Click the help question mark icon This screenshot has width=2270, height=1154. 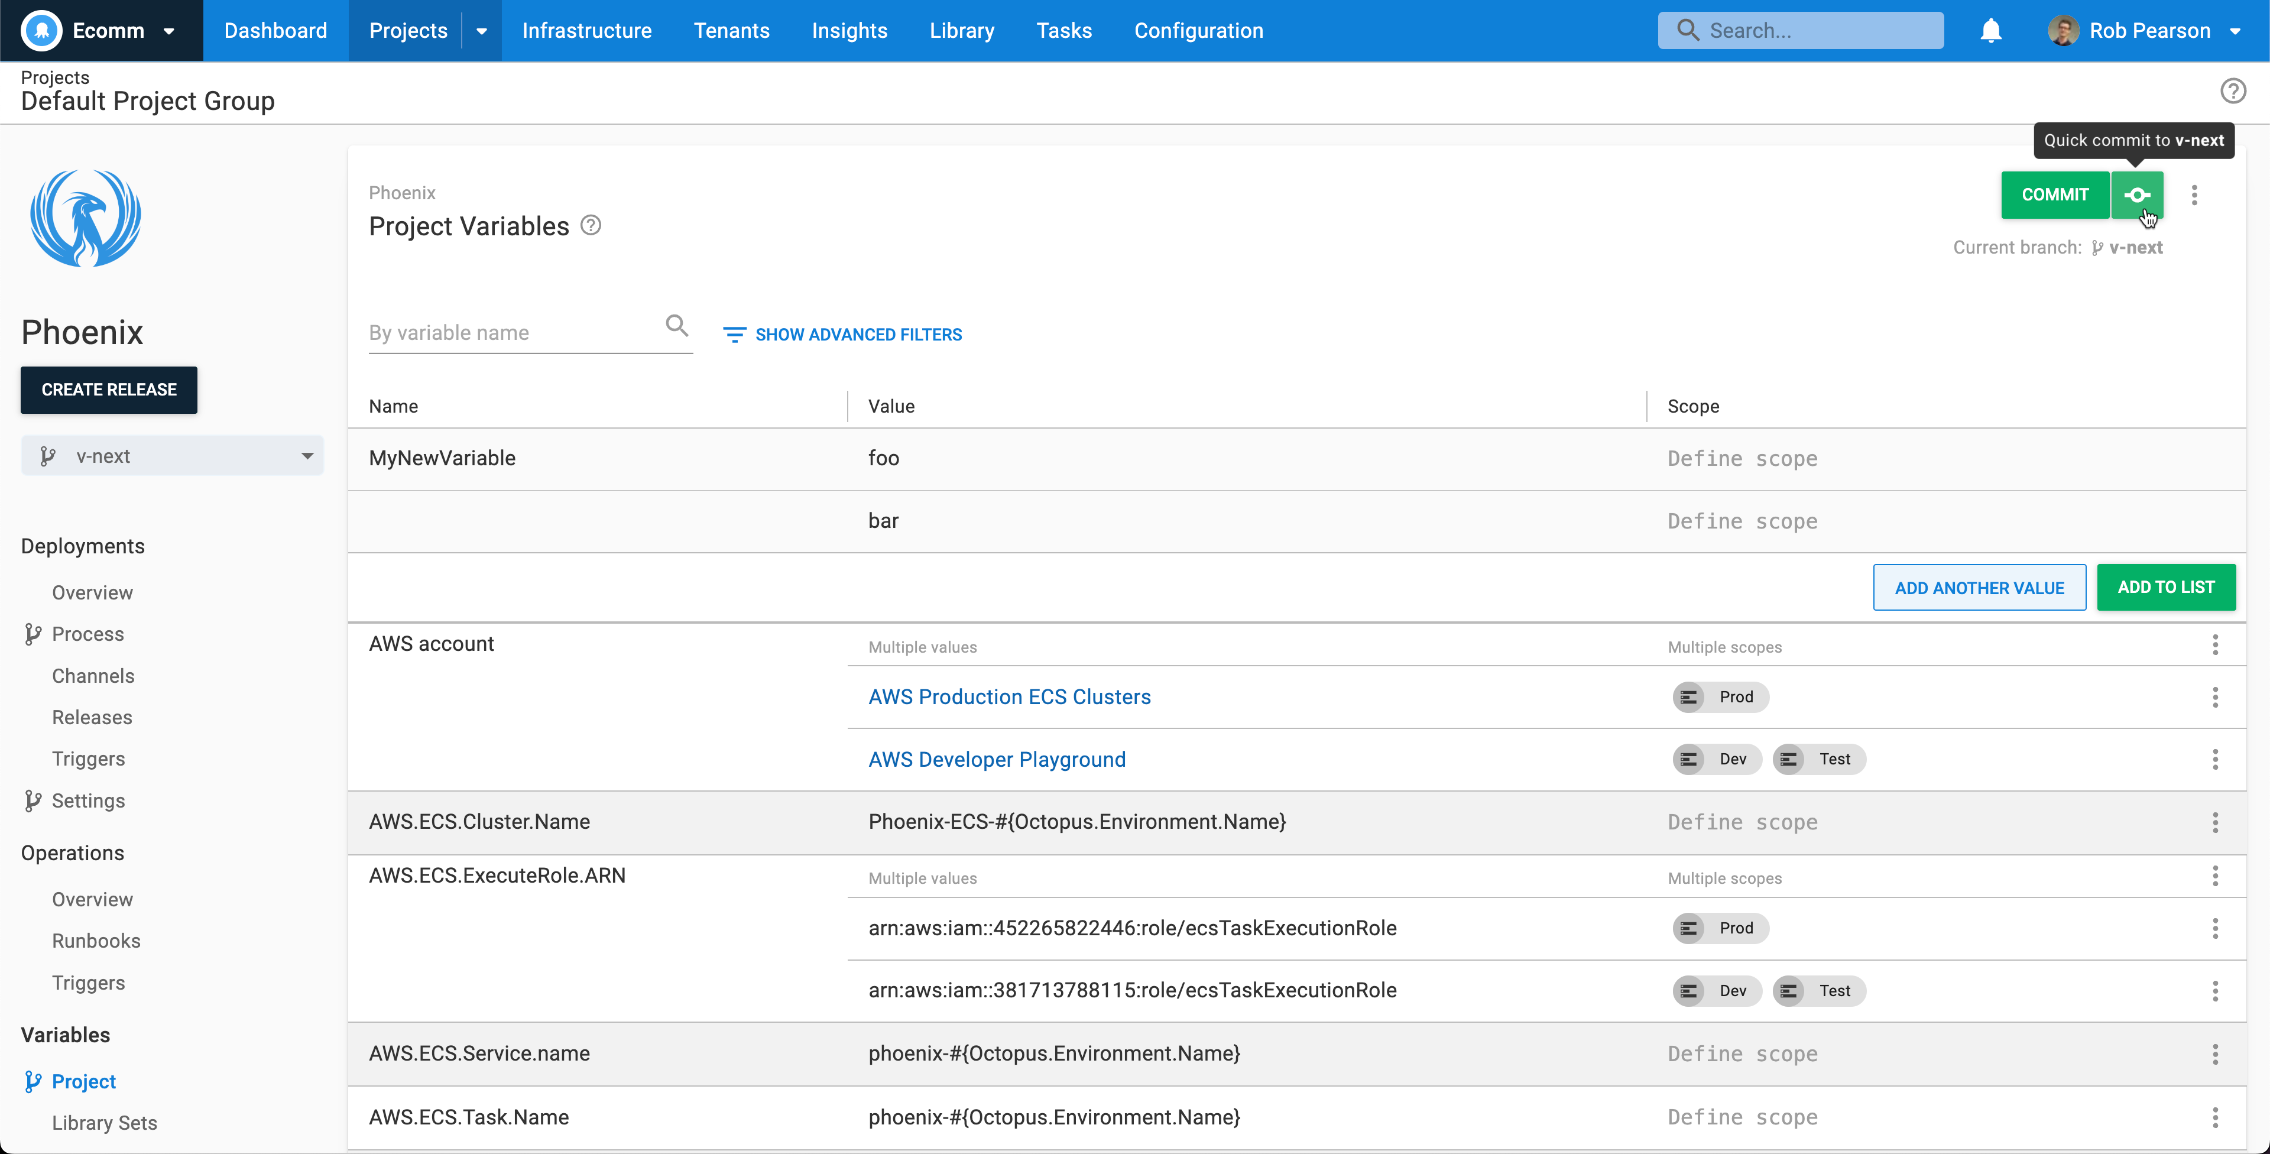coord(2234,90)
